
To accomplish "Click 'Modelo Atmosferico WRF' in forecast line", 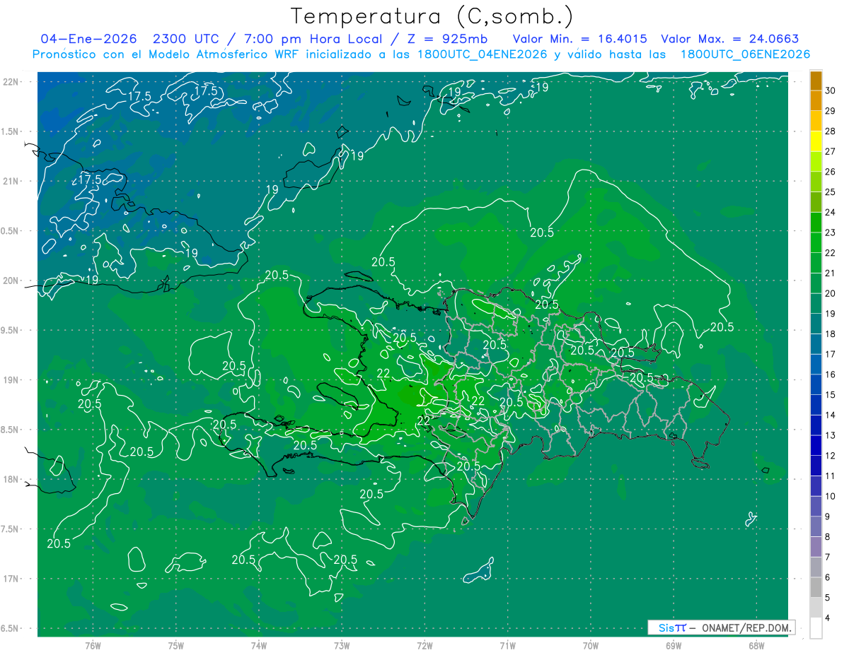I will [x=224, y=54].
